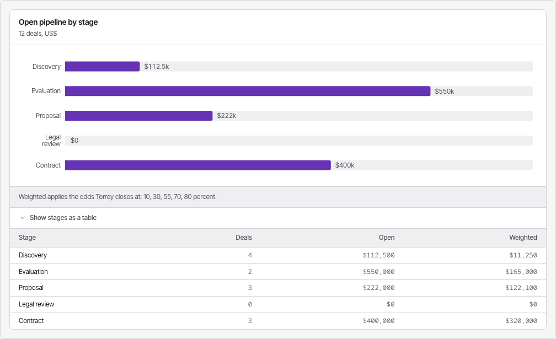This screenshot has width=556, height=339.
Task: Select the $400k bar value label
Action: (345, 165)
